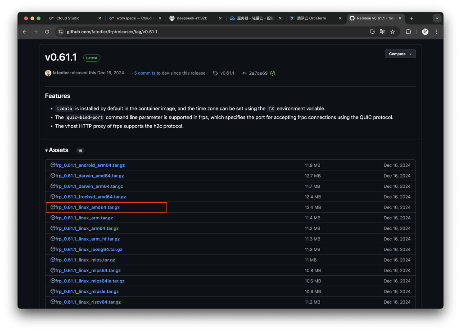
Task: Click the v0.61.1 release heading
Action: point(61,57)
